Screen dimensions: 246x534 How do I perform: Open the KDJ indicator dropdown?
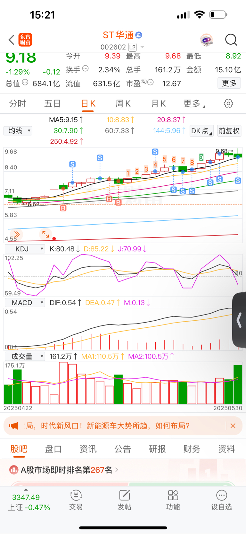click(x=25, y=249)
